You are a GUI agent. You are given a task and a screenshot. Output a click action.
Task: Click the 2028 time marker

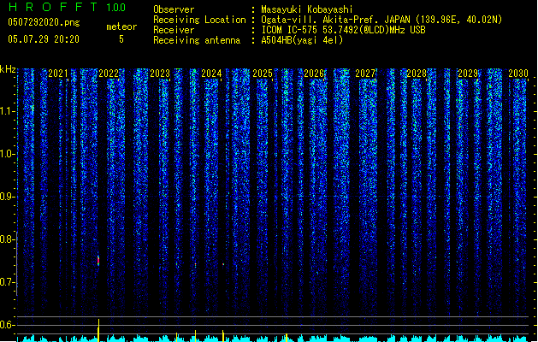(417, 74)
